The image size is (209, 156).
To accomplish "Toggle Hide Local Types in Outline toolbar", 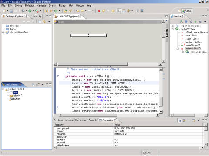I will [x=200, y=22].
